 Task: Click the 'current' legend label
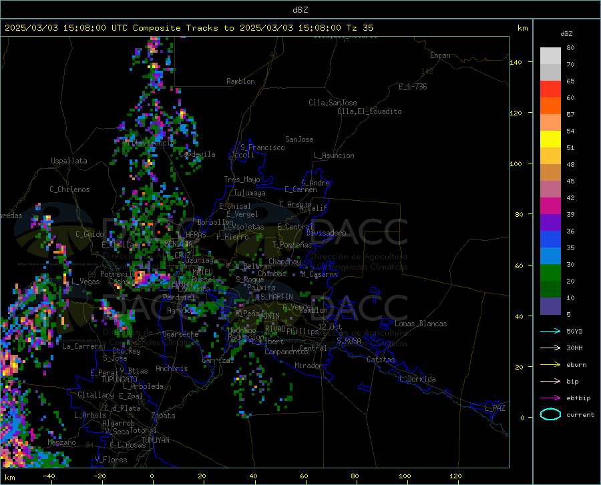pyautogui.click(x=580, y=414)
